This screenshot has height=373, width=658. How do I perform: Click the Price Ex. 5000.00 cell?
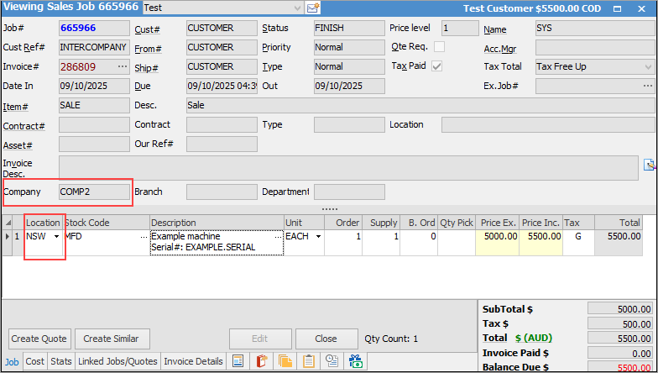496,237
